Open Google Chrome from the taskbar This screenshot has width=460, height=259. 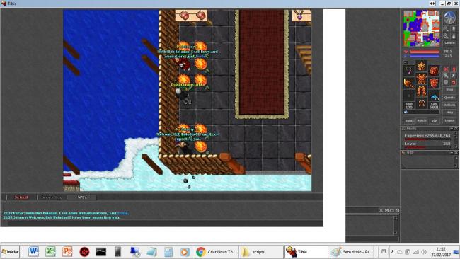217,252
